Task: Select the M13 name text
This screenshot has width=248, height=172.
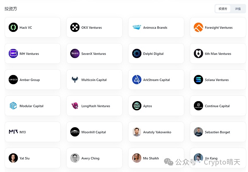Action: pyautogui.click(x=23, y=132)
